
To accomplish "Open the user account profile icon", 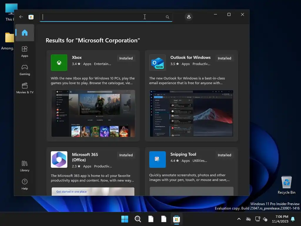I will (189, 17).
